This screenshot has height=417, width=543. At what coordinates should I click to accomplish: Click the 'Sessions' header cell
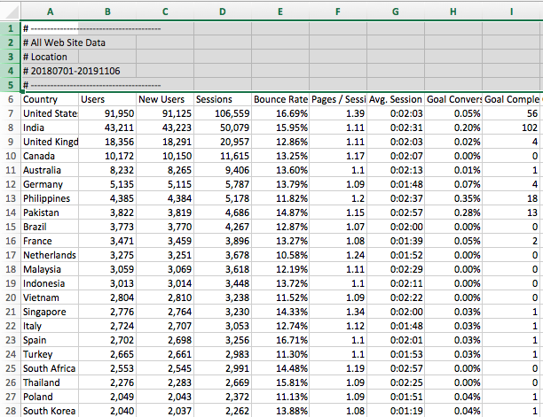point(223,99)
